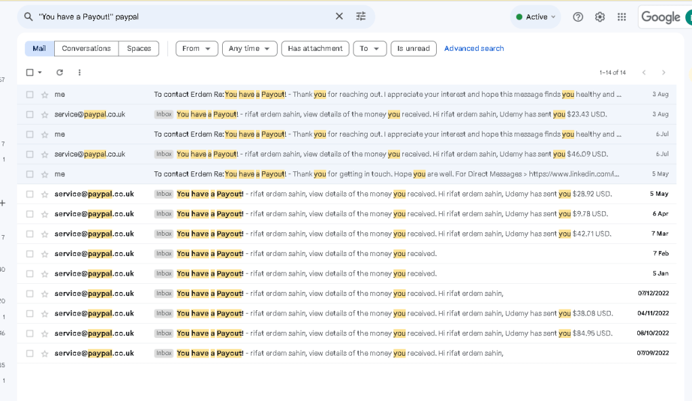This screenshot has height=401, width=692.
Task: Open the Advanced search link
Action: pyautogui.click(x=474, y=49)
